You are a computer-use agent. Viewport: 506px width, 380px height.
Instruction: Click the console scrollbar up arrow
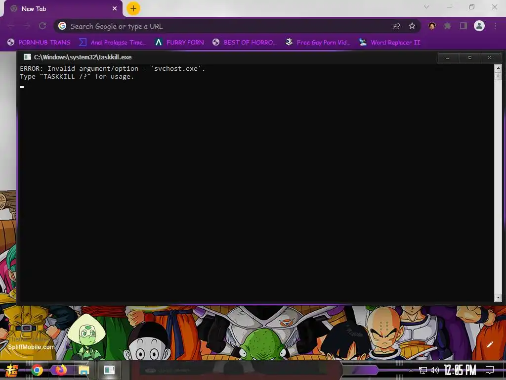point(498,68)
